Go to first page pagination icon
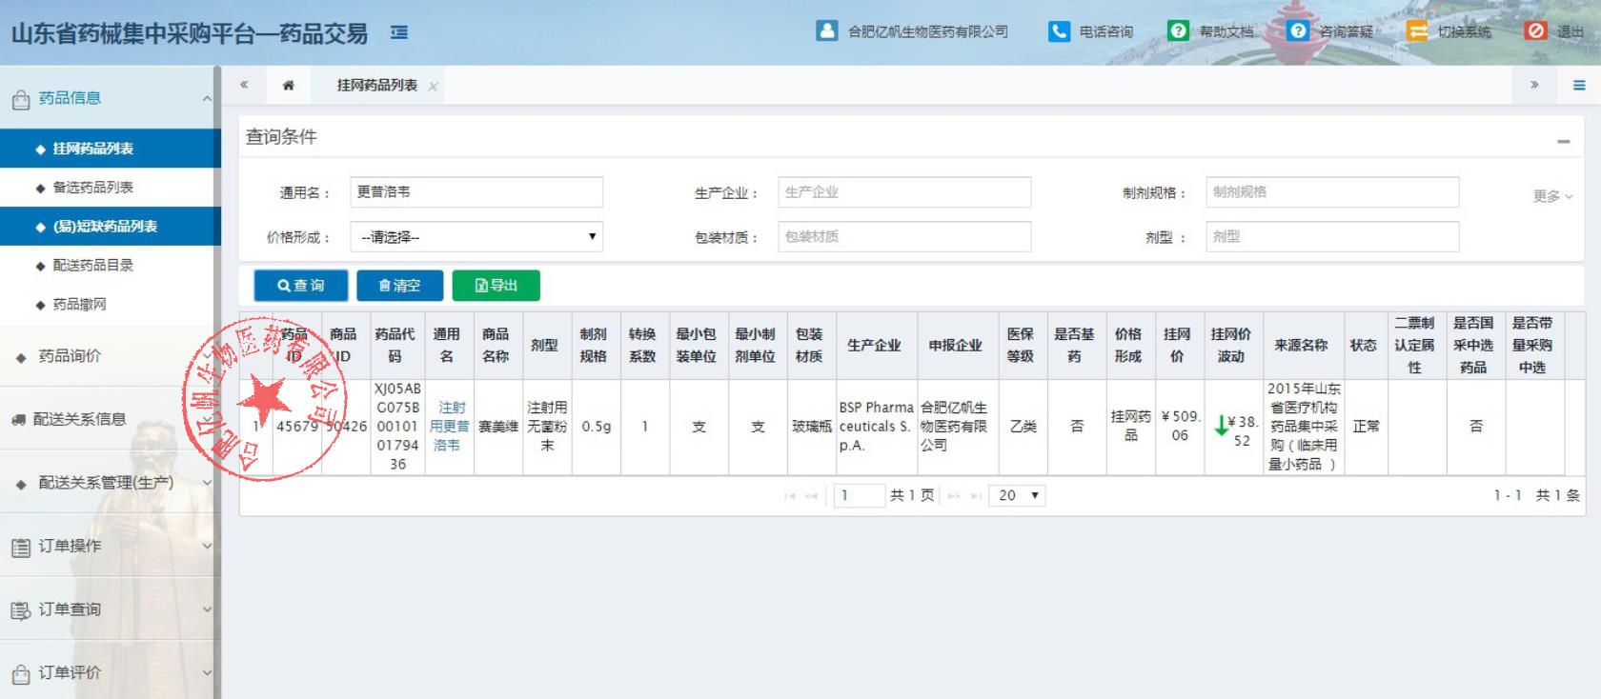The width and height of the screenshot is (1601, 699). (789, 496)
